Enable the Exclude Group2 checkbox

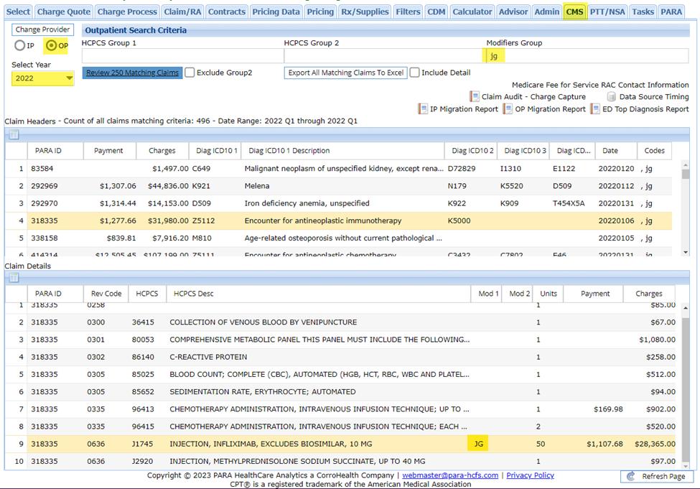point(190,73)
